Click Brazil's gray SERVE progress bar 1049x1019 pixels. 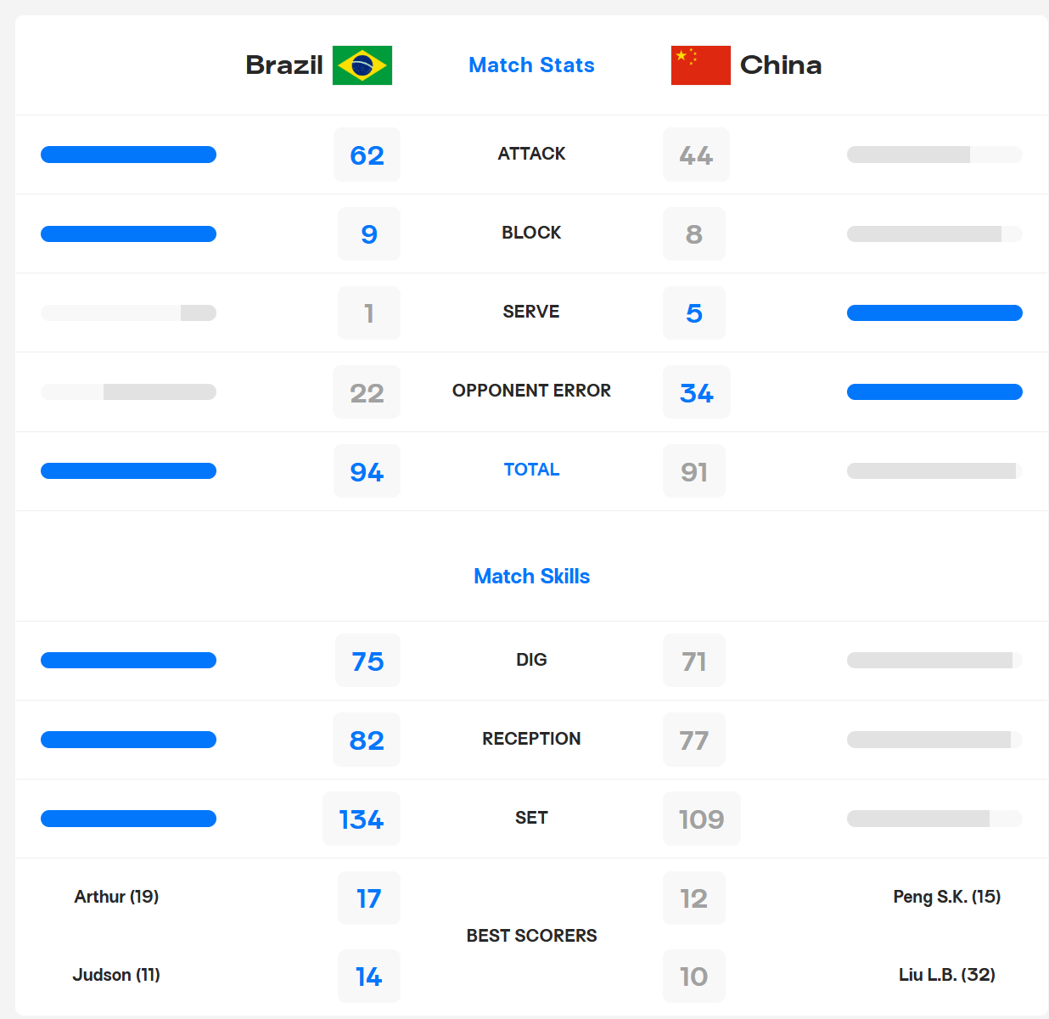point(128,312)
